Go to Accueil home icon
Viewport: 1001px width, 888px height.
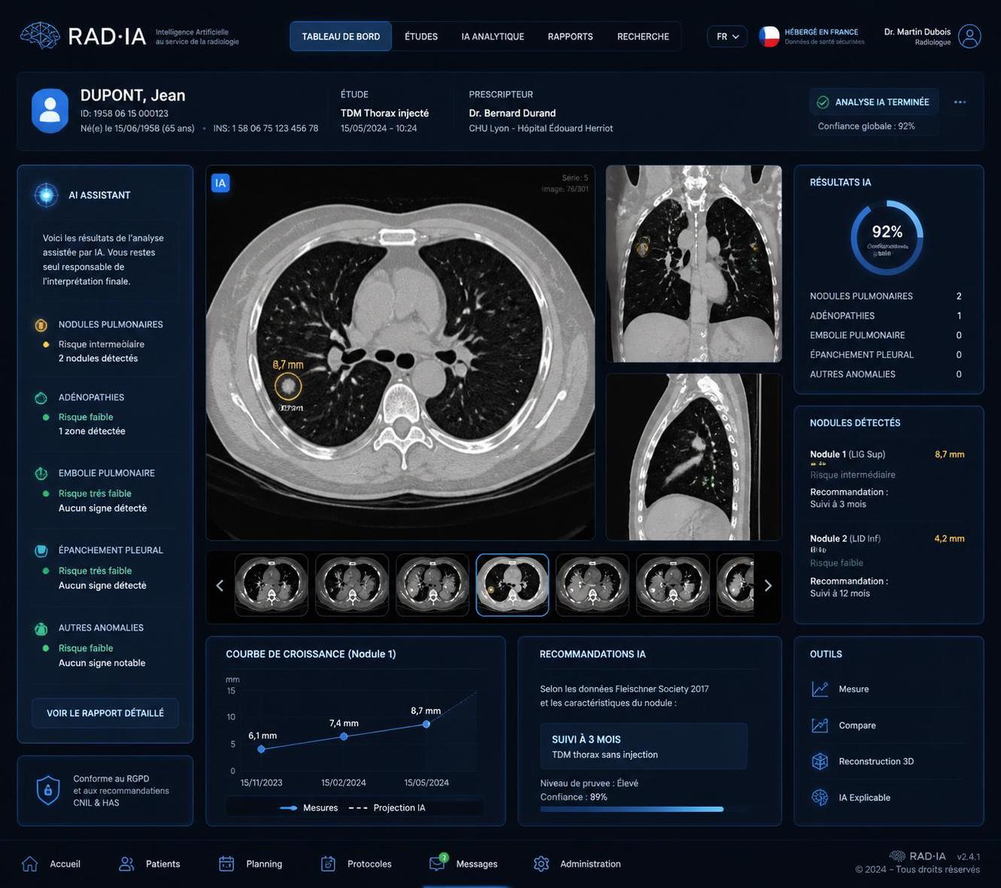[x=30, y=864]
